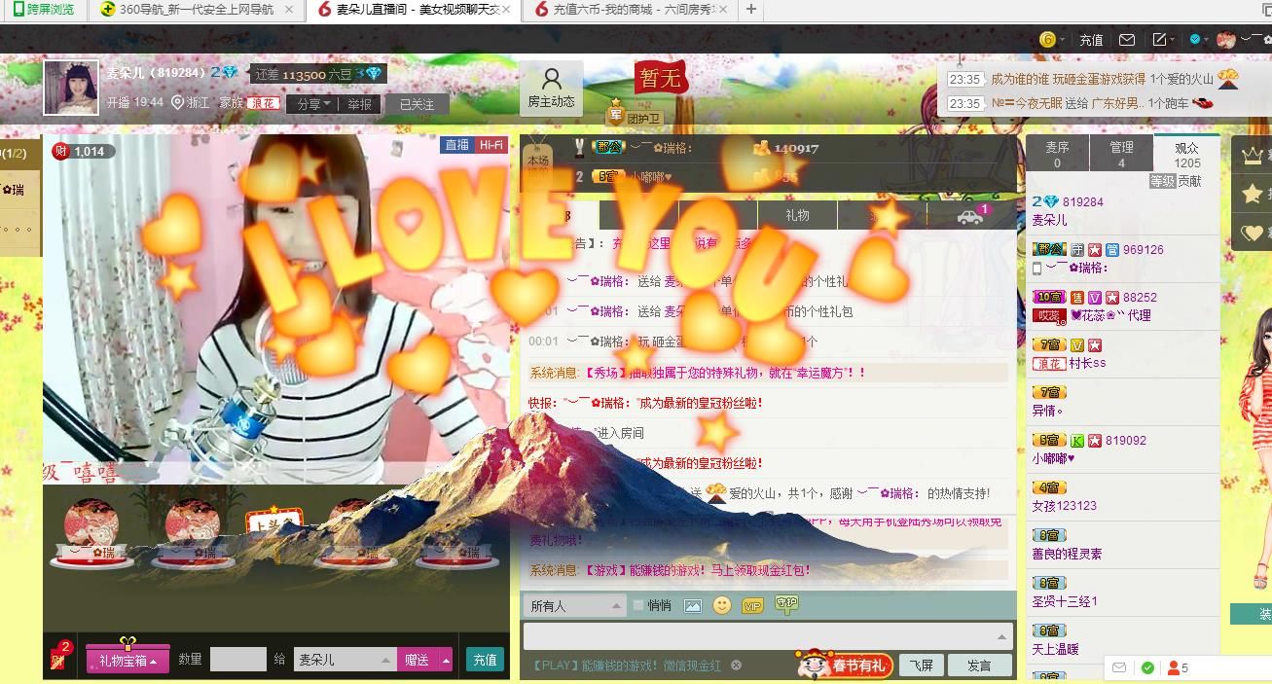
Task: Close the PLAY game notice banner
Action: pos(737,666)
